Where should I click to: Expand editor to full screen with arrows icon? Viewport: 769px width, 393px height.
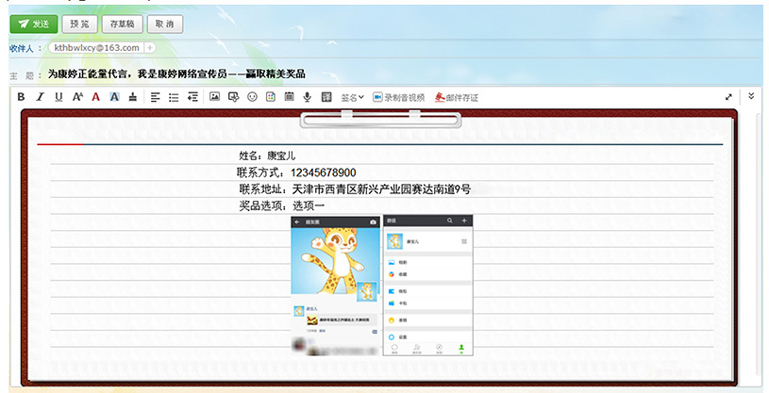(x=728, y=97)
